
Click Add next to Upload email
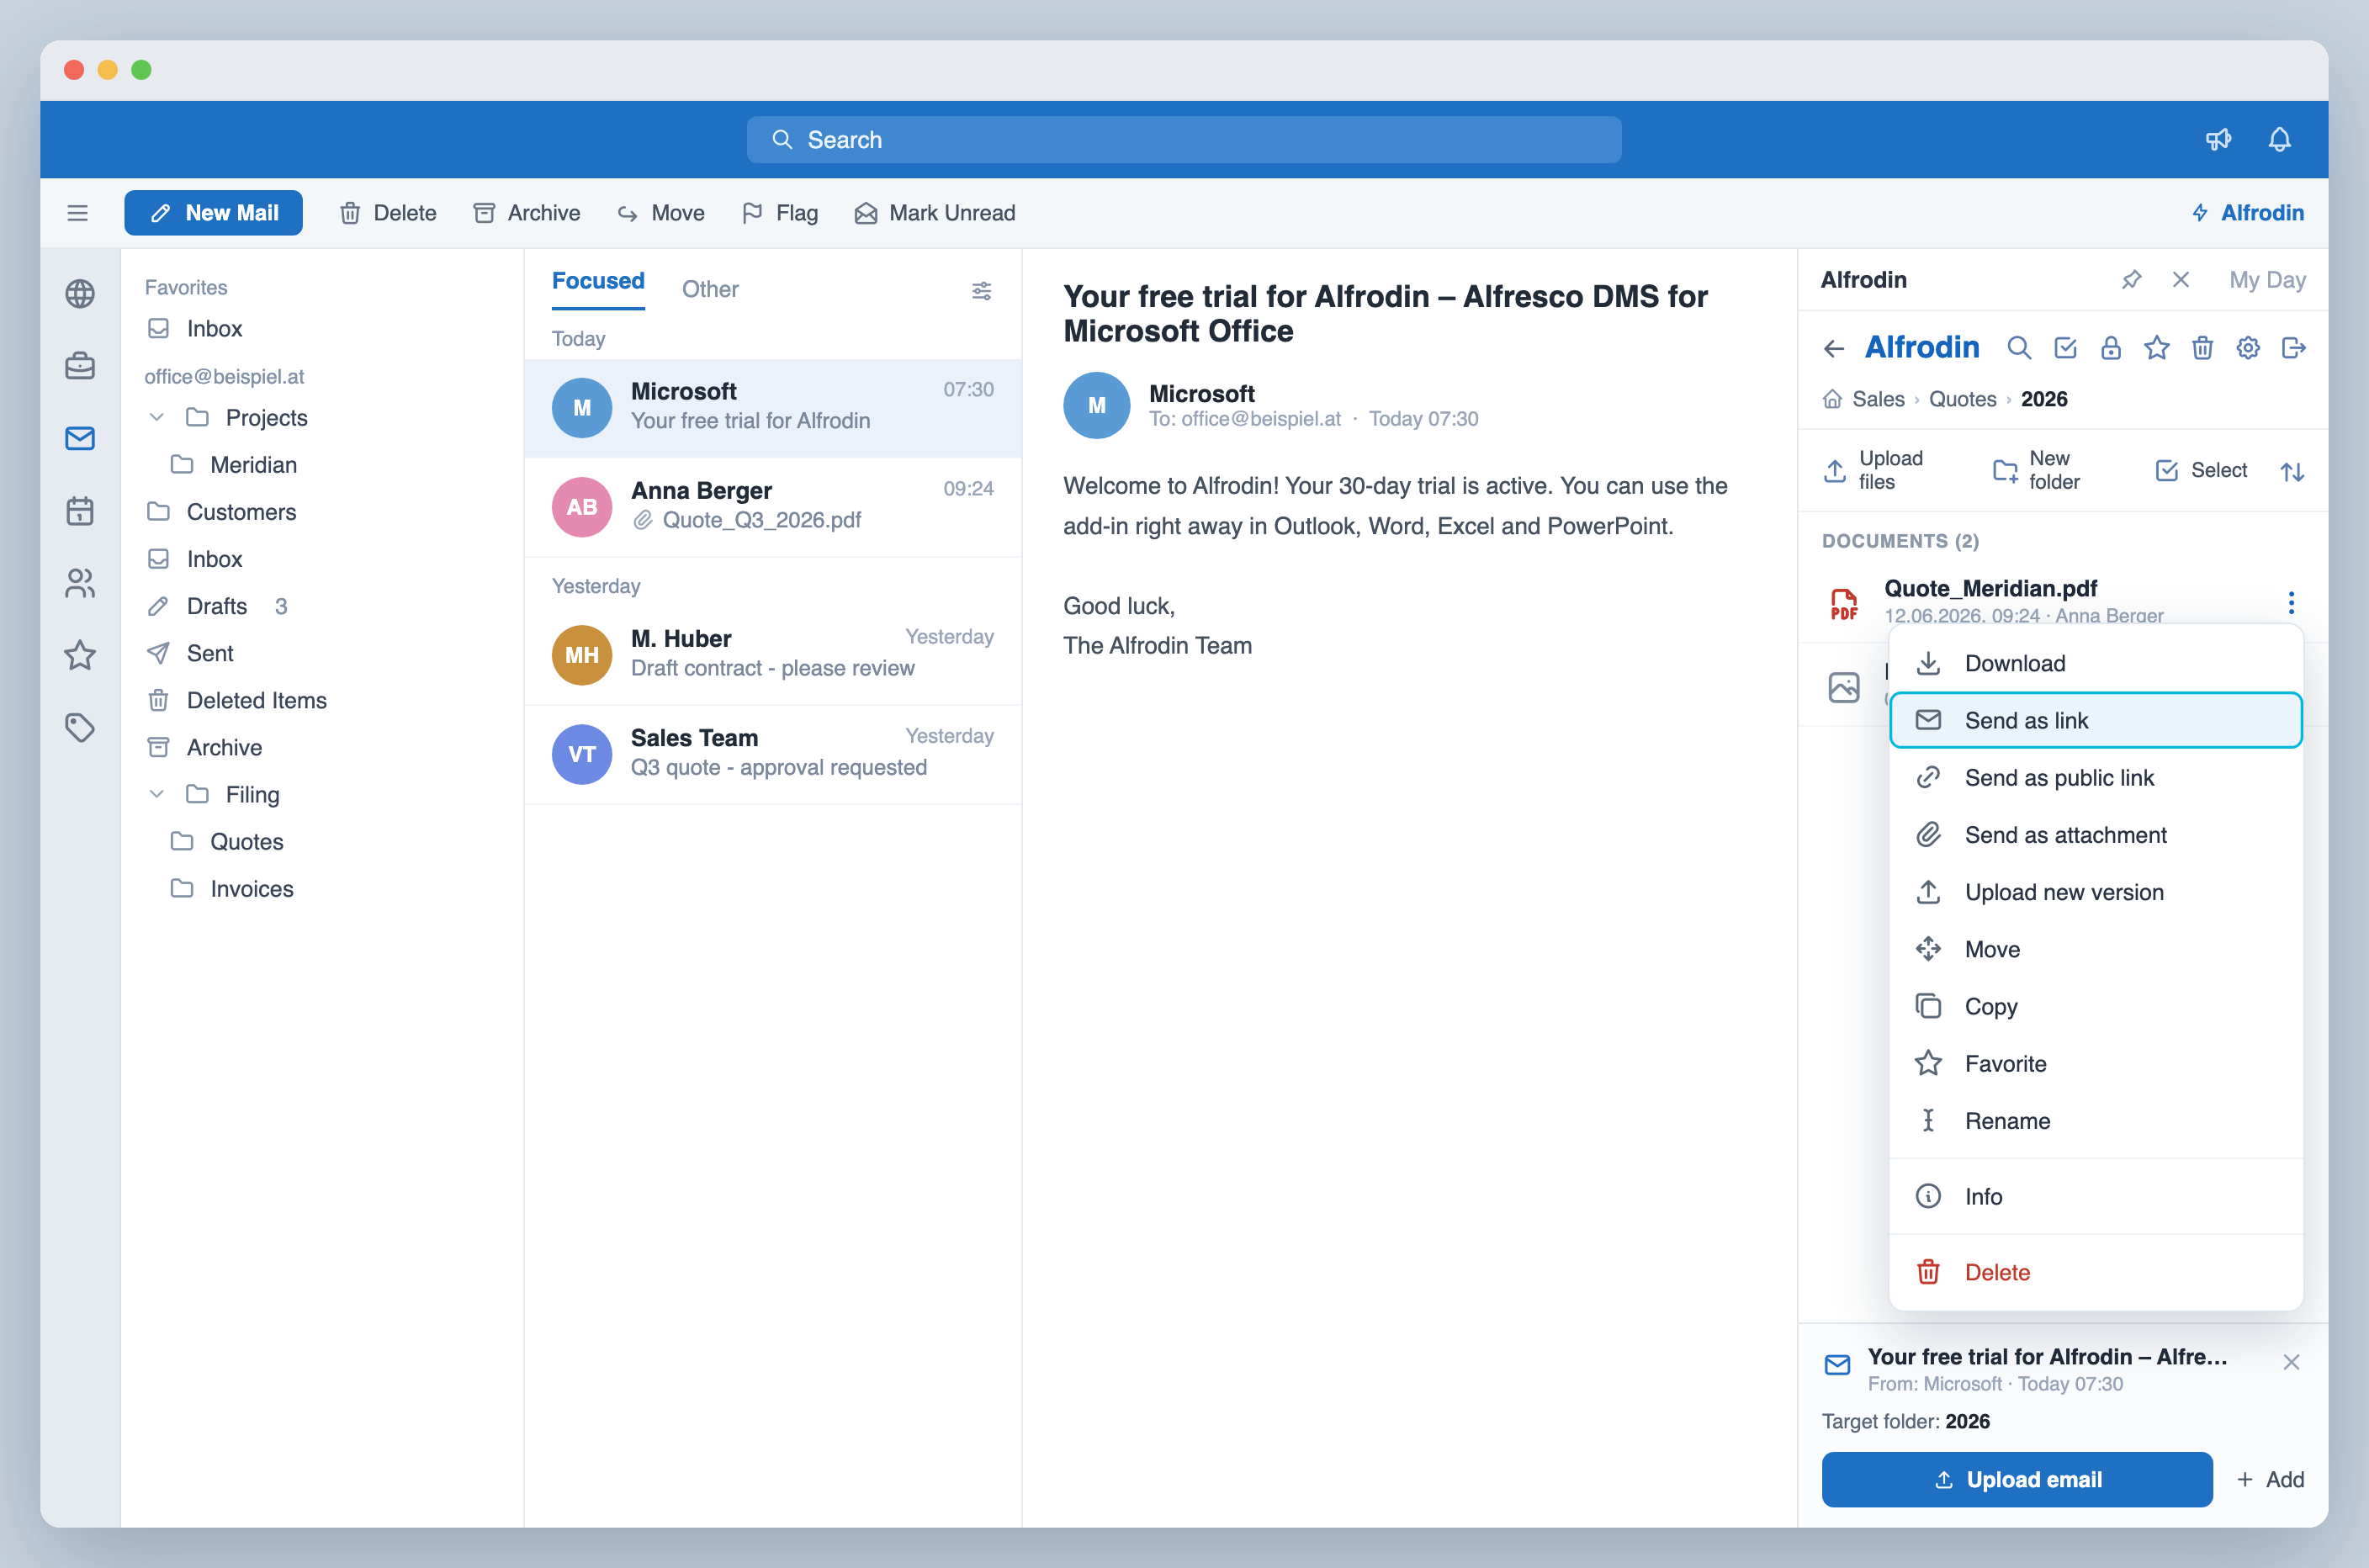click(2270, 1479)
